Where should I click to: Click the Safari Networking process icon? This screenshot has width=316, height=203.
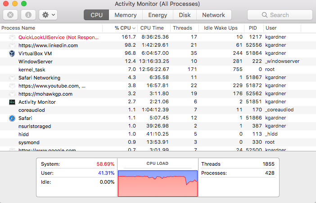(12, 78)
